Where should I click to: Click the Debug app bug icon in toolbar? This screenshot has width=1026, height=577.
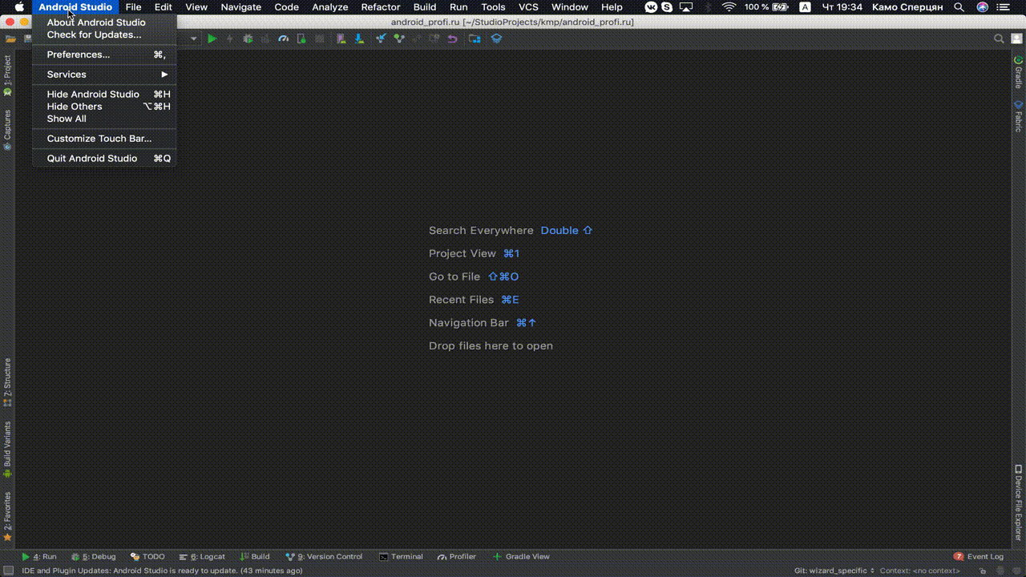point(248,38)
